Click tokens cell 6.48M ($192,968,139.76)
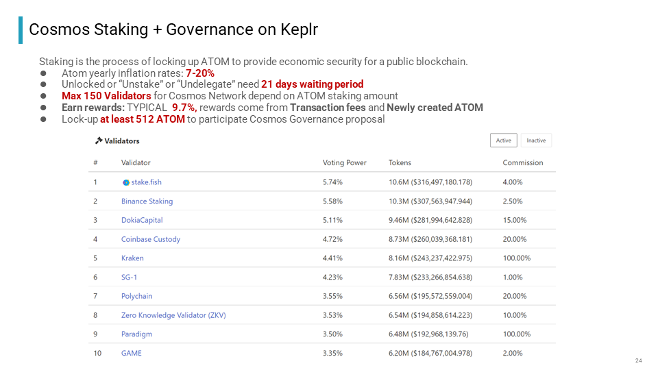The height and width of the screenshot is (370, 658). (x=428, y=334)
